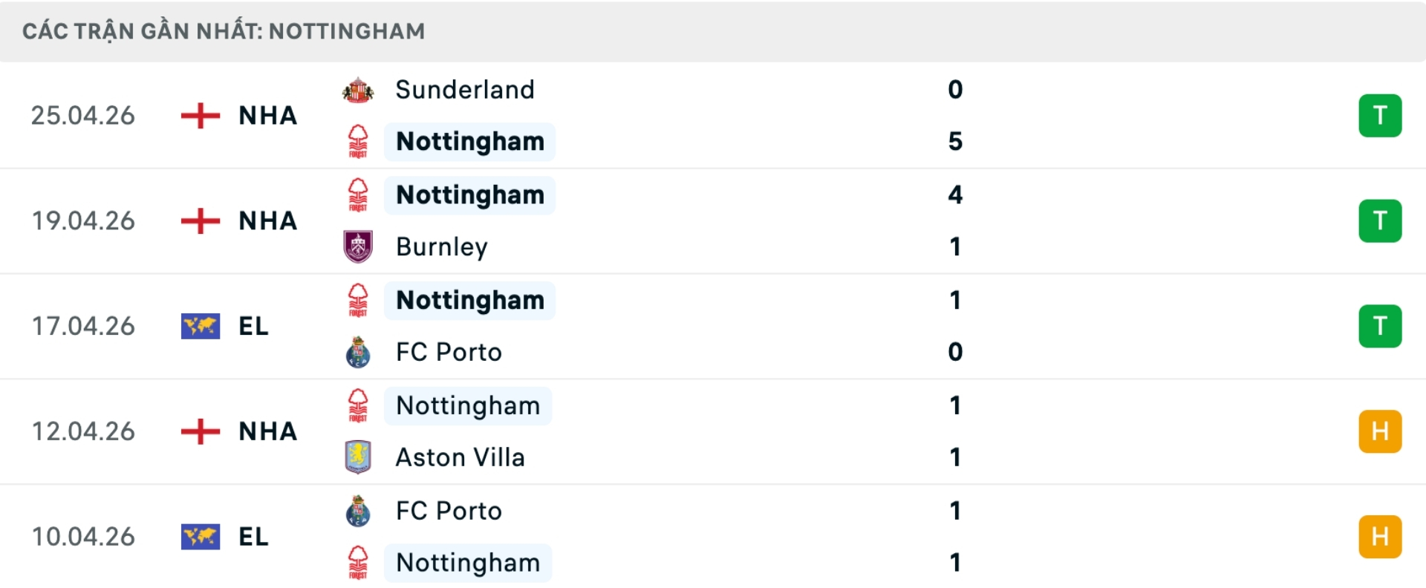Select the highlighted Nottingham name in the 19.04.26 match

pyautogui.click(x=470, y=195)
